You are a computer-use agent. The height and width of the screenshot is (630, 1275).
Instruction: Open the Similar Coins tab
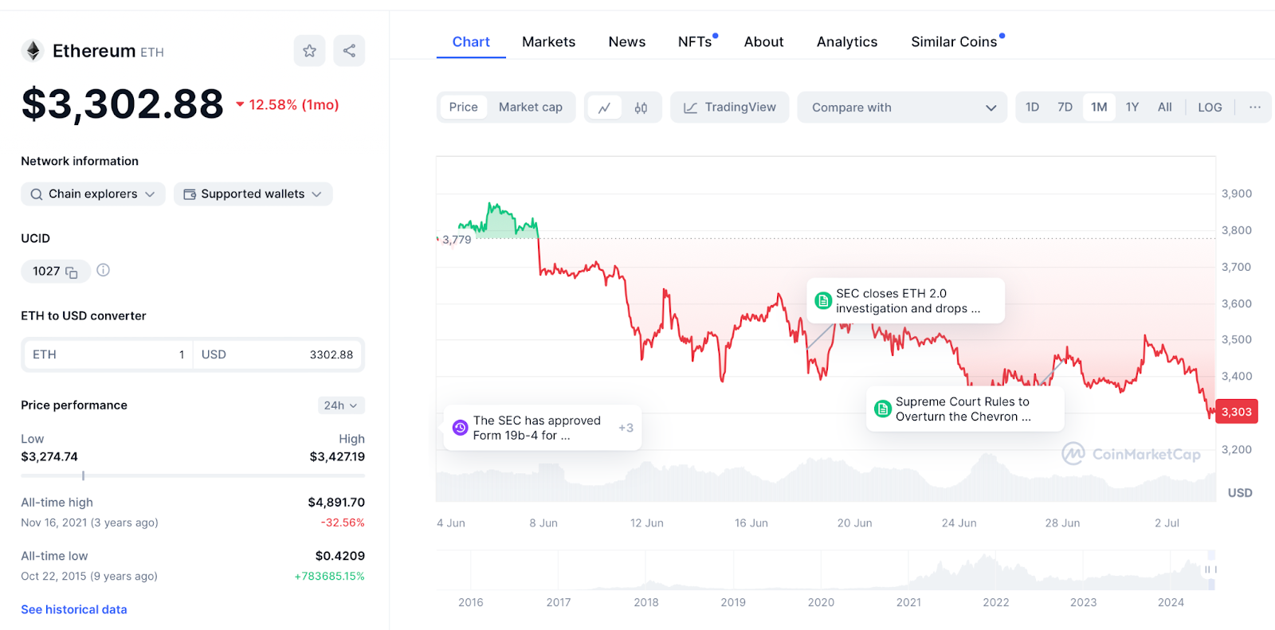coord(955,42)
